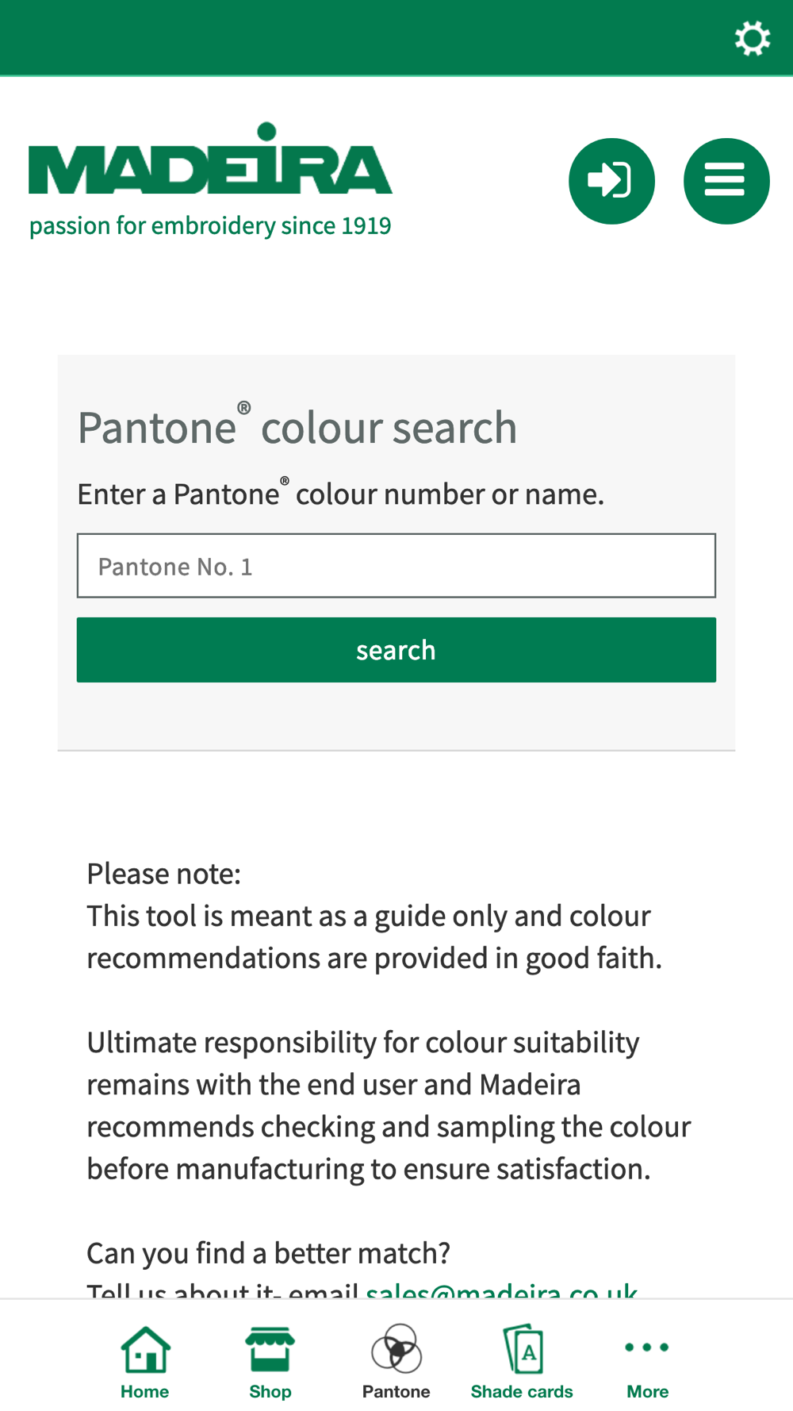Tap the Shade cards icon

pyautogui.click(x=523, y=1349)
